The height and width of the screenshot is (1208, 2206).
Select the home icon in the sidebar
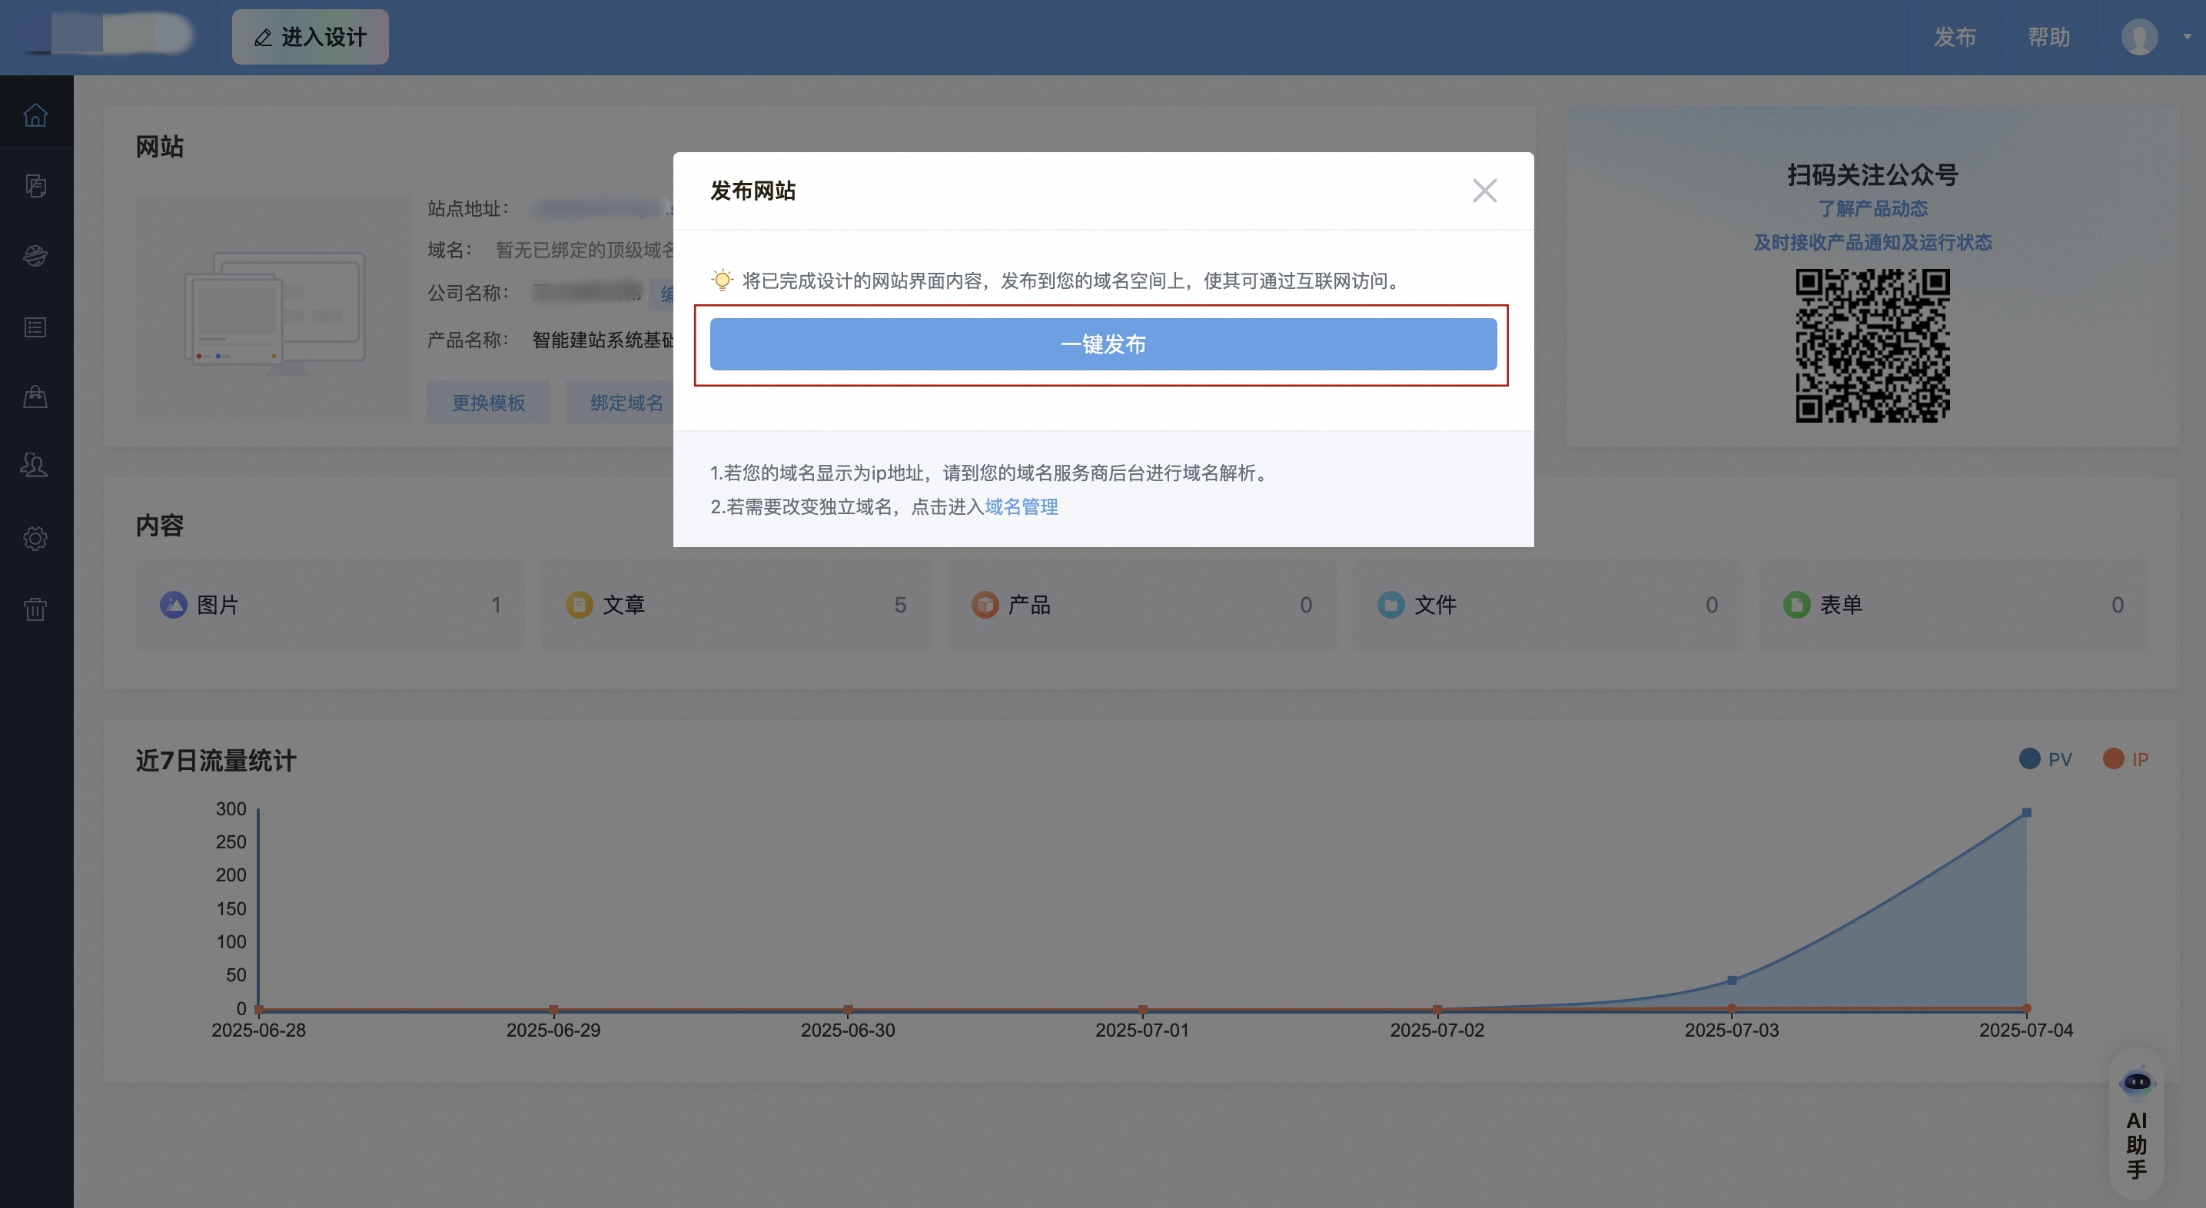(x=35, y=114)
